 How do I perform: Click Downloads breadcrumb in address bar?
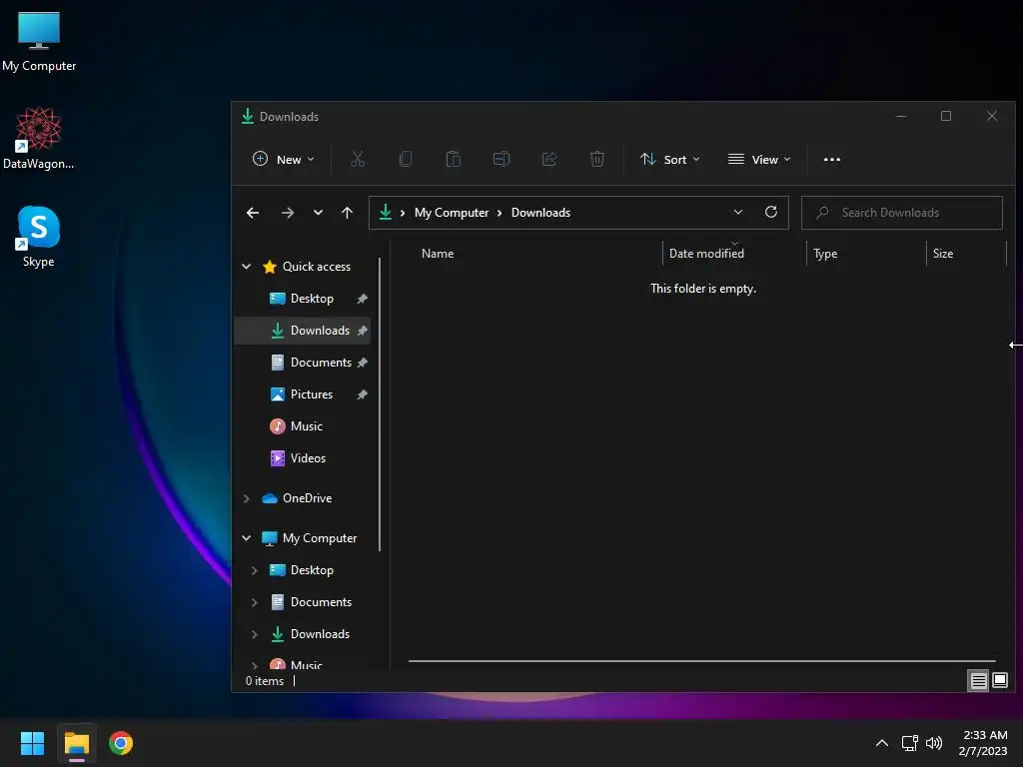(x=540, y=213)
